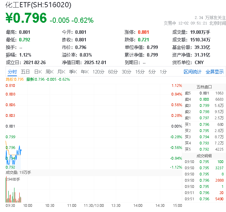This screenshot has height=212, width=226.
Task: Switch to the 周K tab
Action: click(x=50, y=72)
